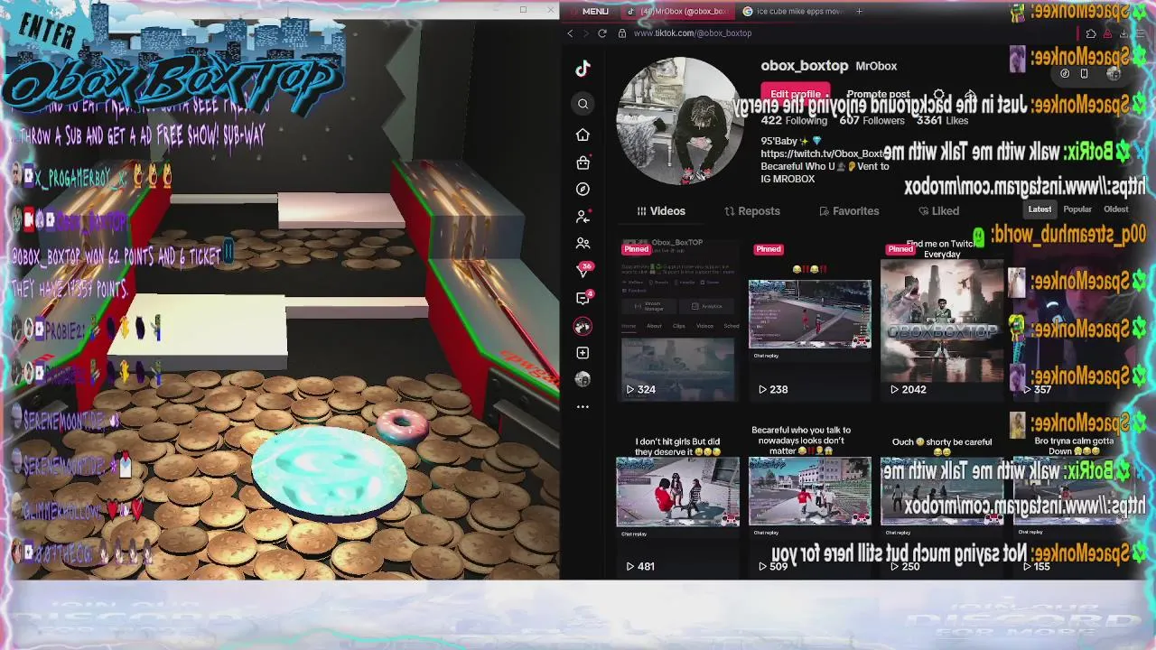Open profile settings gear icon
The image size is (1156, 650).
(939, 94)
